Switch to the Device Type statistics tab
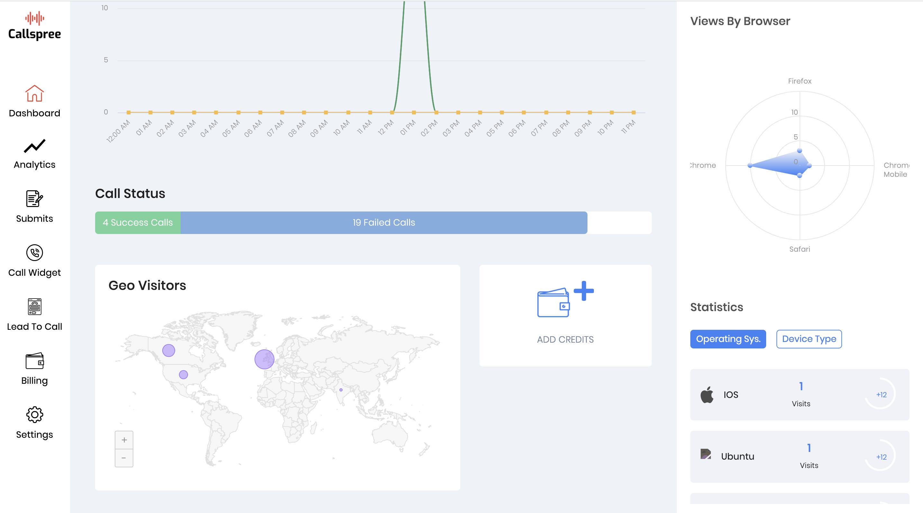The image size is (923, 513). tap(809, 339)
